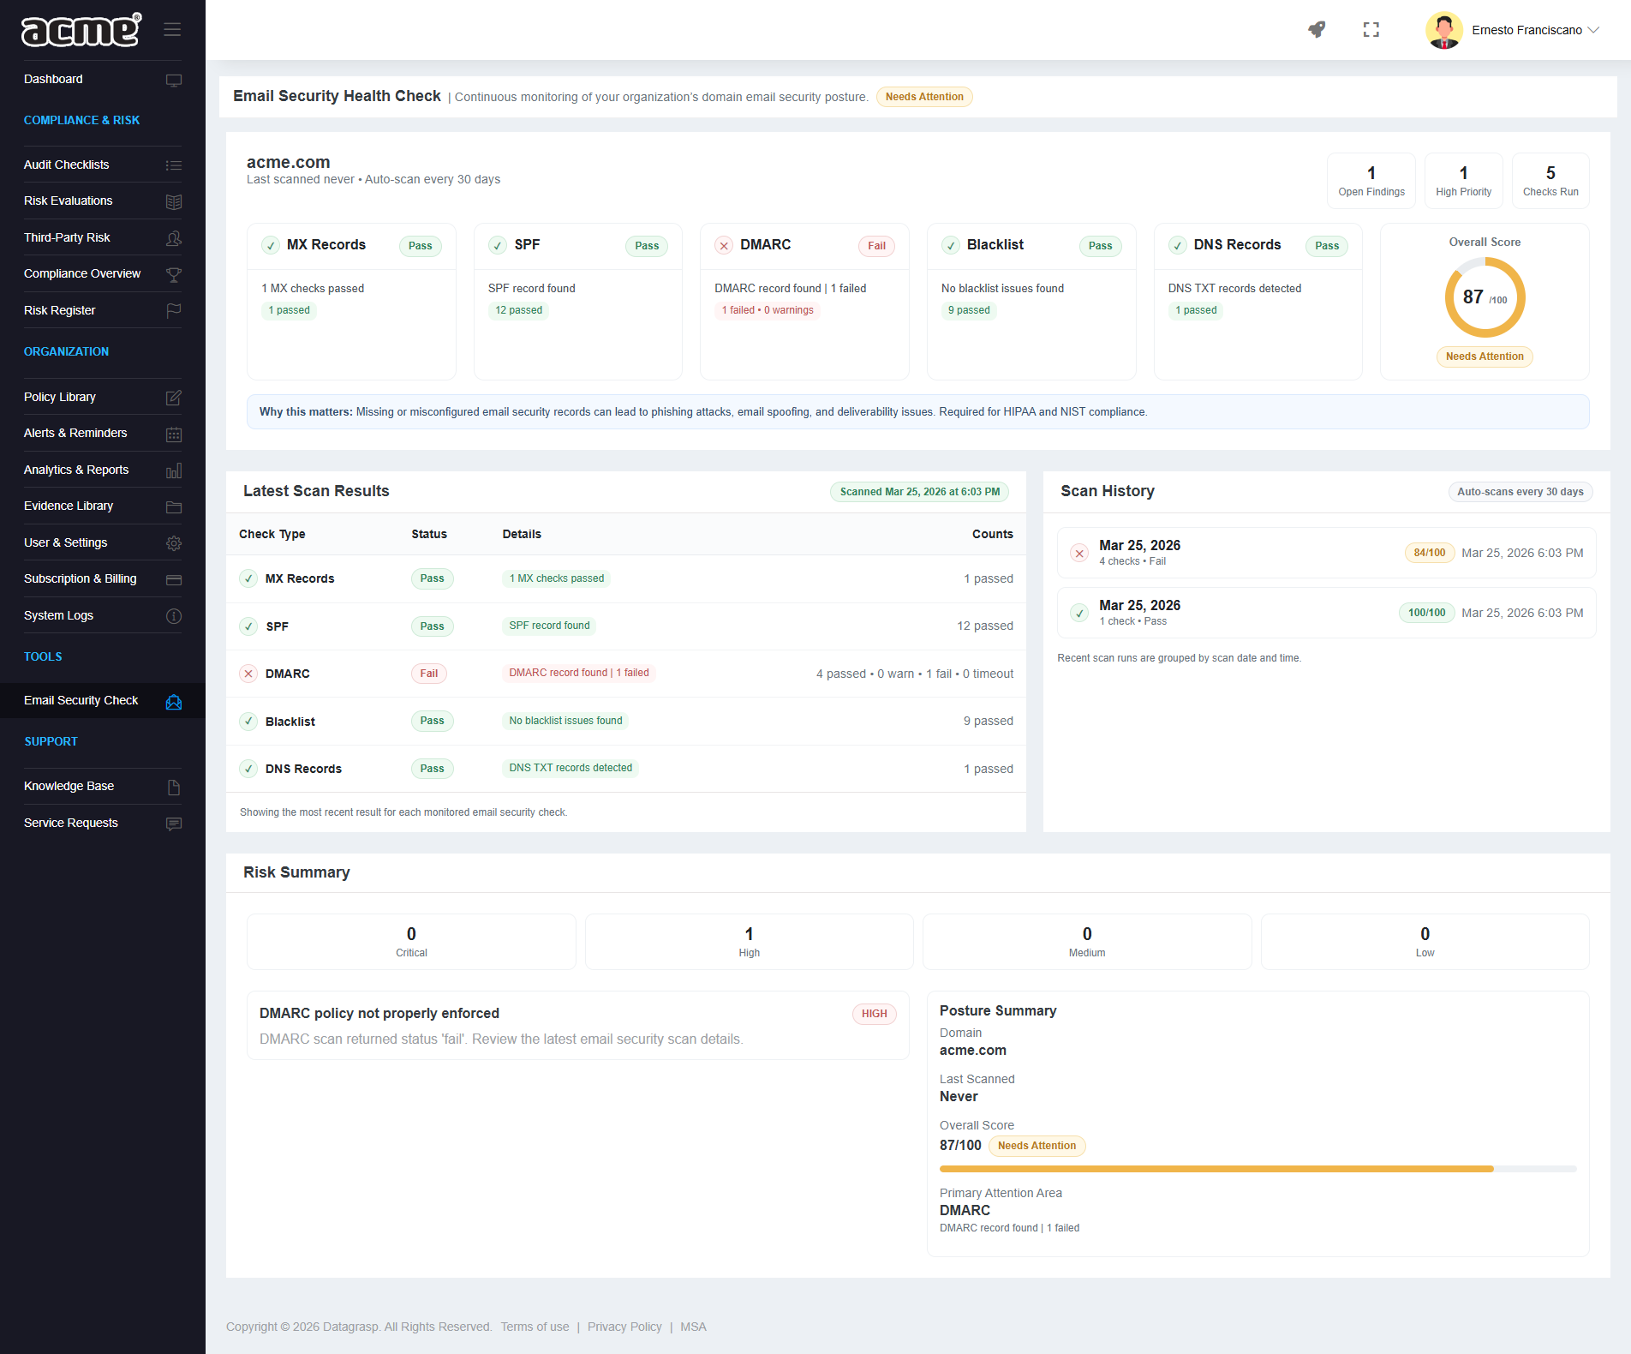The image size is (1631, 1354).
Task: Click the Email Security Check envelope icon
Action: point(174,702)
